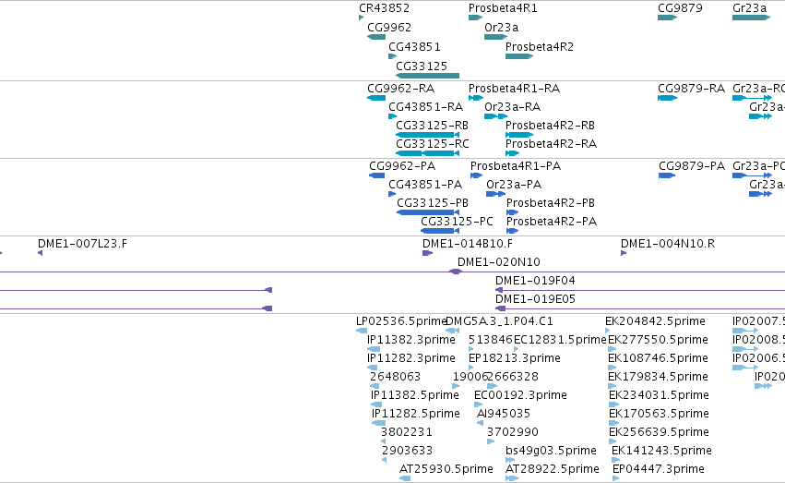The image size is (785, 483).
Task: Click the LP02536.5prime EST label
Action: click(x=401, y=321)
